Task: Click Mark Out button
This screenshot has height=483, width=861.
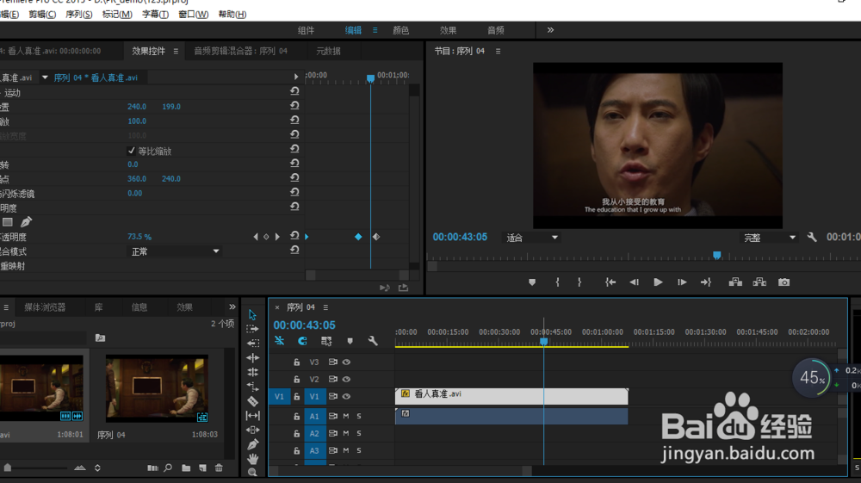Action: [x=579, y=282]
